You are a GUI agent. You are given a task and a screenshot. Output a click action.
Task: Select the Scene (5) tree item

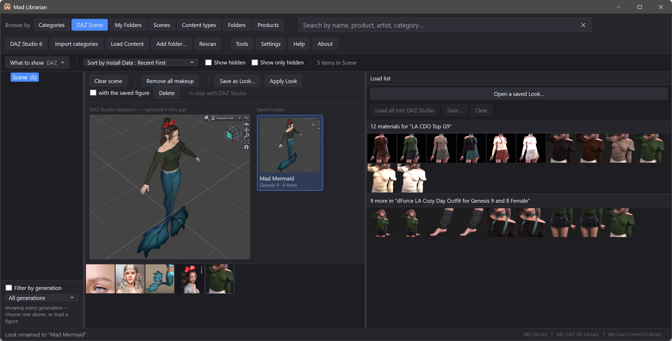(25, 77)
